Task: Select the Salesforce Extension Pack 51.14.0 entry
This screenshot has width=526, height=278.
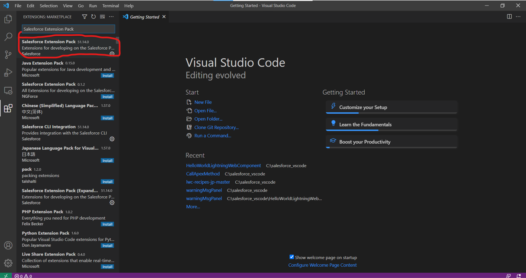Action: click(68, 48)
